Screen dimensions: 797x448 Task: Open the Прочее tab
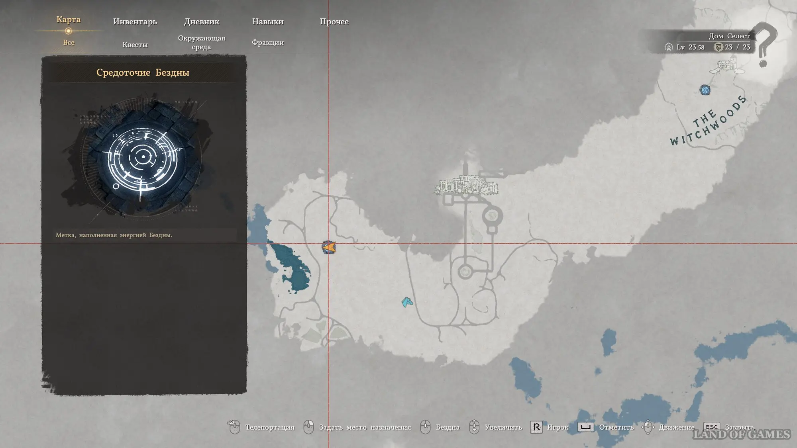point(334,22)
